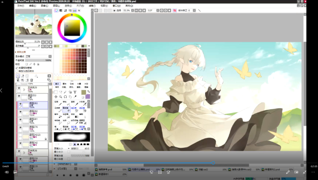This screenshot has width=318, height=180.
Task: Enable 指定为选区样本 option
Action: pyautogui.click(x=17, y=71)
